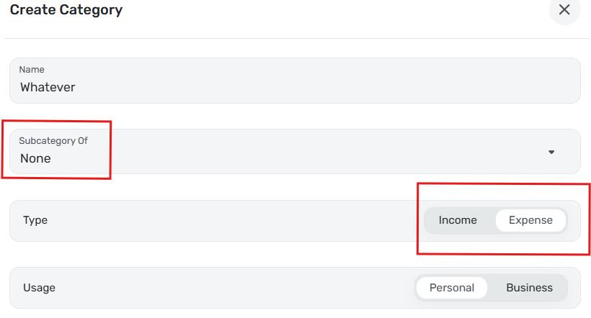Click the X icon at top right

click(564, 10)
